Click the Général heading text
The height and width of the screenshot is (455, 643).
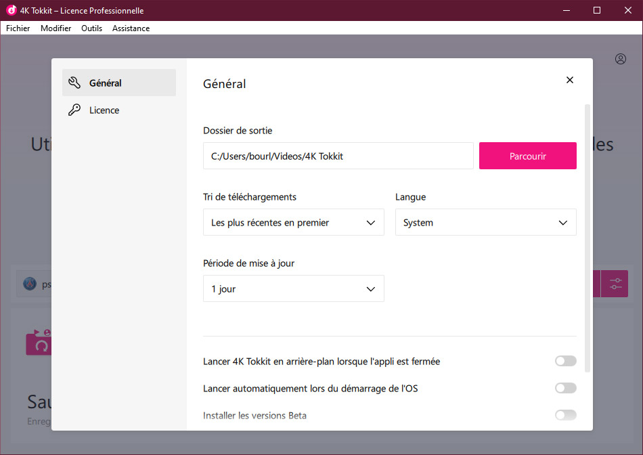click(224, 84)
